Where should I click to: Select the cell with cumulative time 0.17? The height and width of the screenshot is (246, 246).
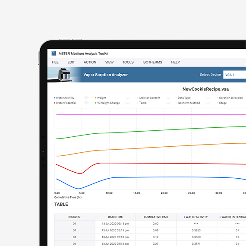156,237
